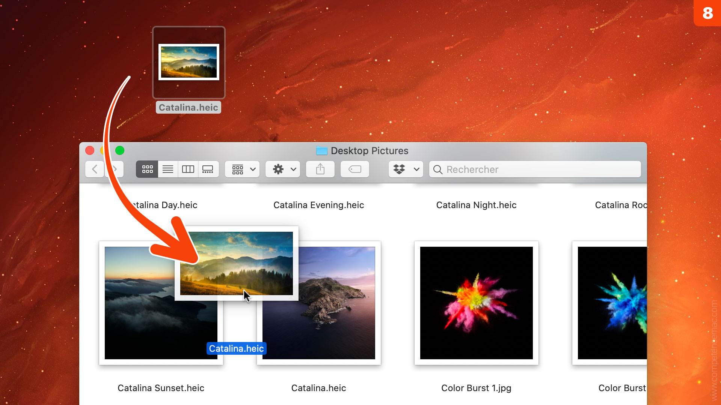
Task: Click the Catalina Night.heic file name
Action: (x=476, y=205)
